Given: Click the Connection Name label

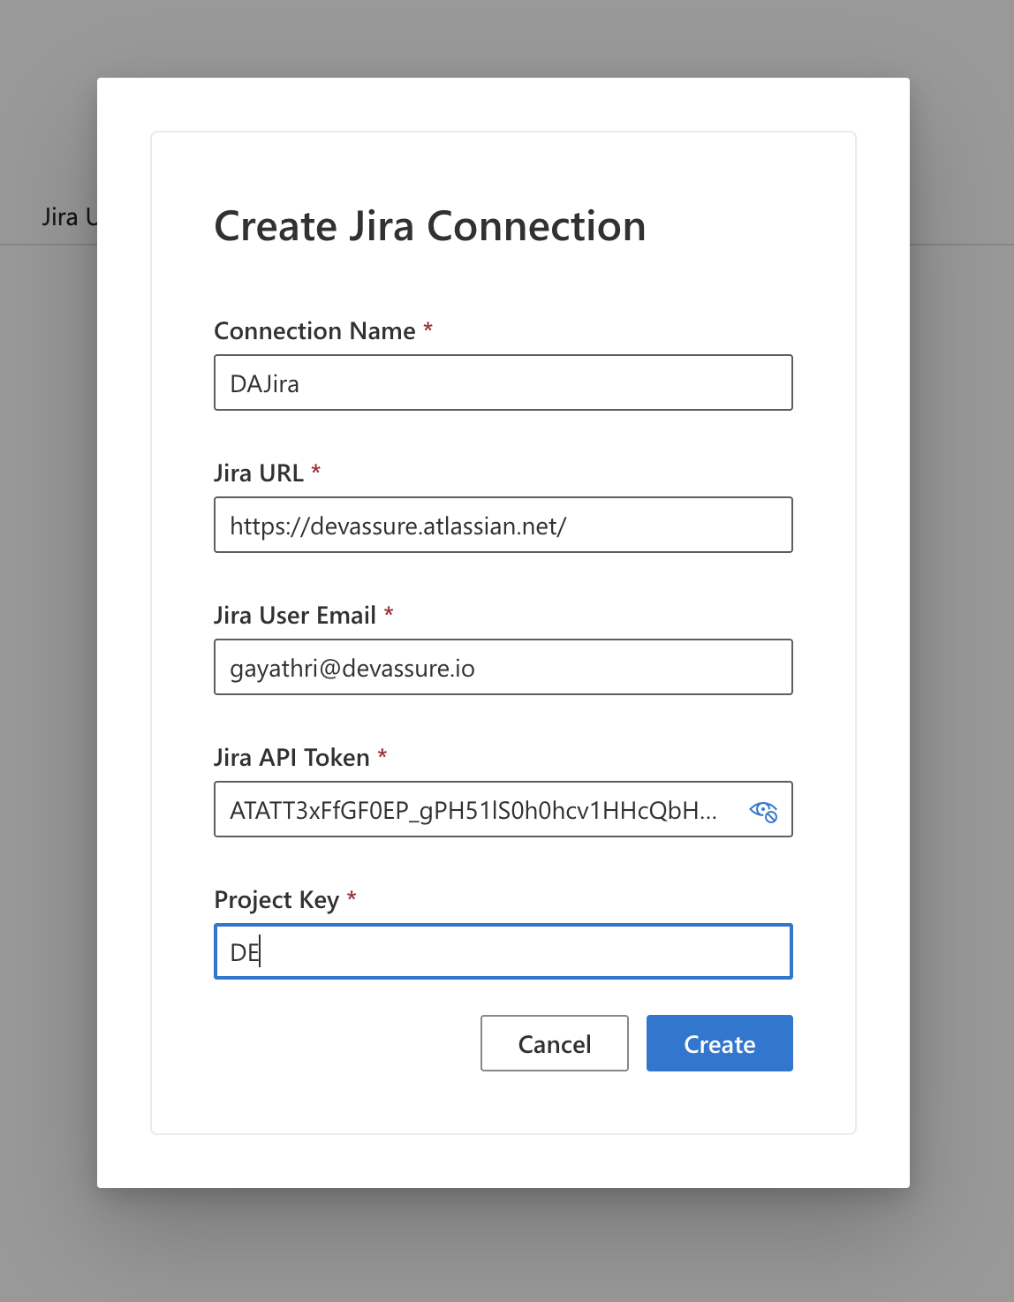Looking at the screenshot, I should [x=314, y=331].
